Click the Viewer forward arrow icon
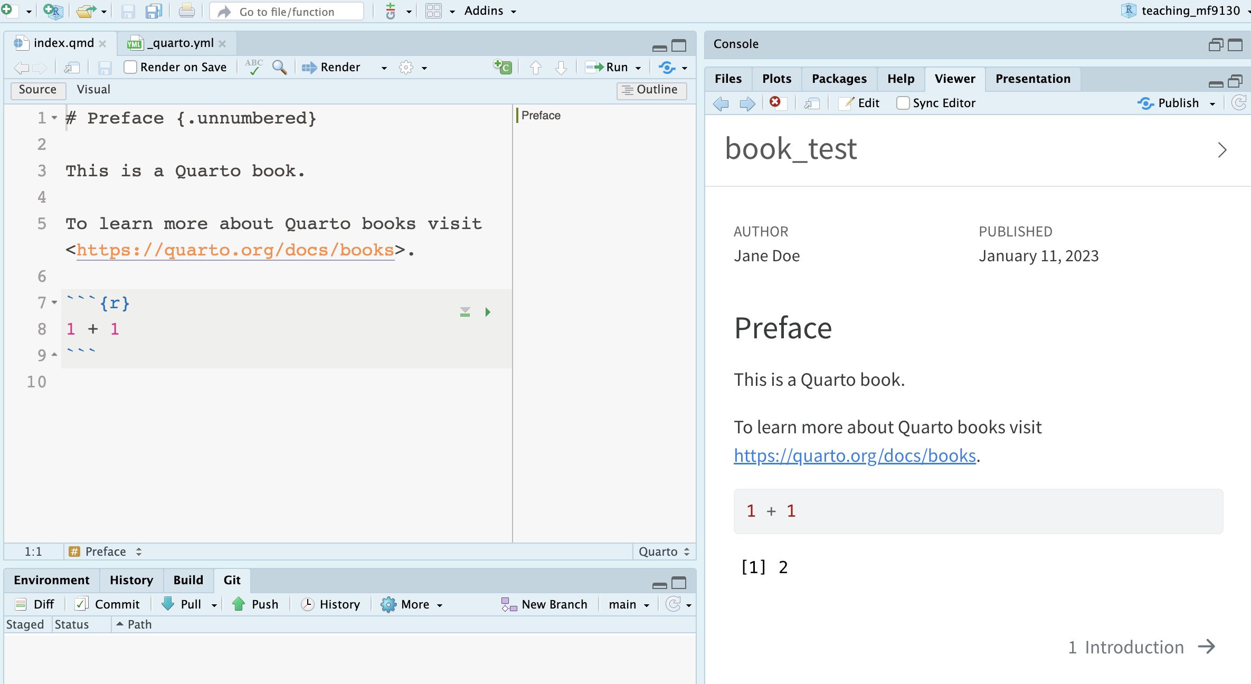This screenshot has height=684, width=1251. 747,103
